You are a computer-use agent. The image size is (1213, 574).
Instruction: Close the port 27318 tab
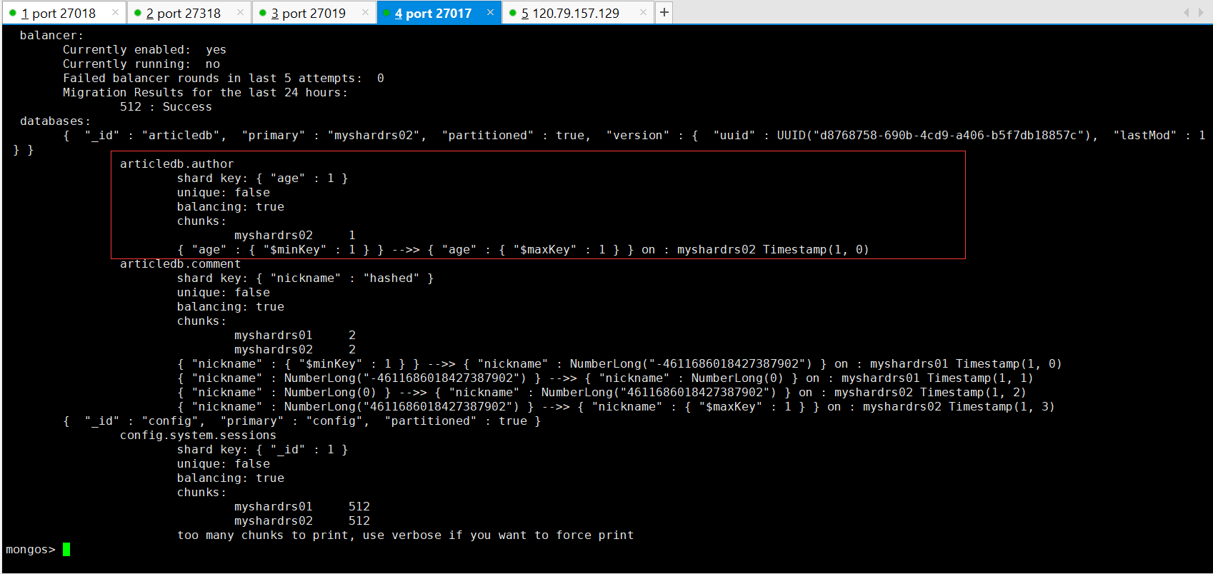pyautogui.click(x=240, y=12)
